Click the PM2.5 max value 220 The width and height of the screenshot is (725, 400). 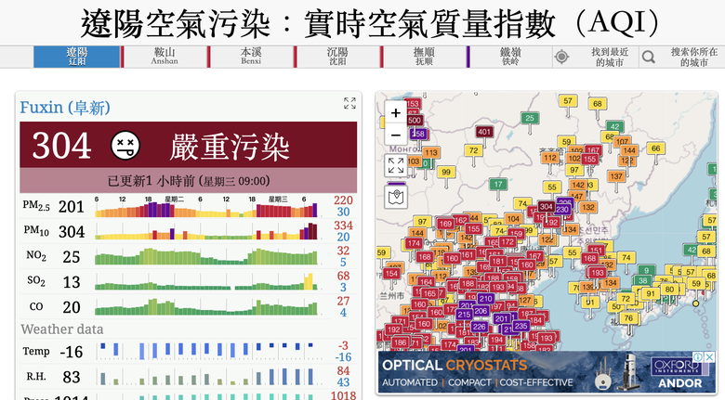(343, 200)
